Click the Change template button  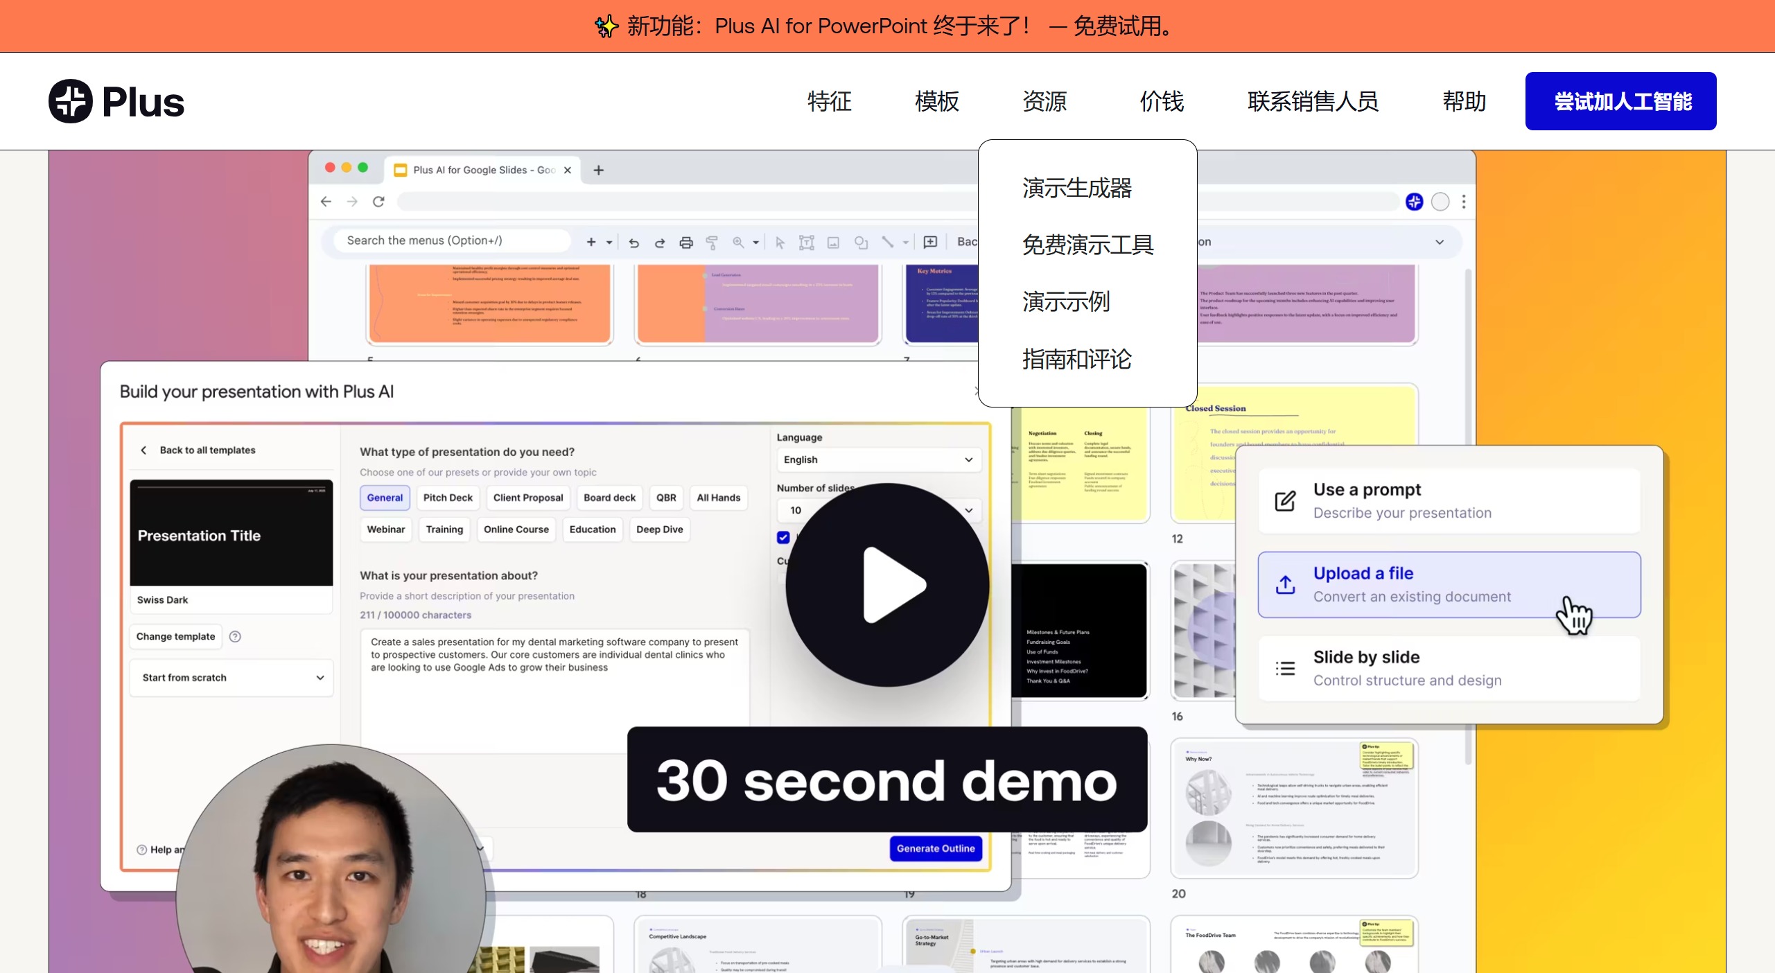click(176, 636)
